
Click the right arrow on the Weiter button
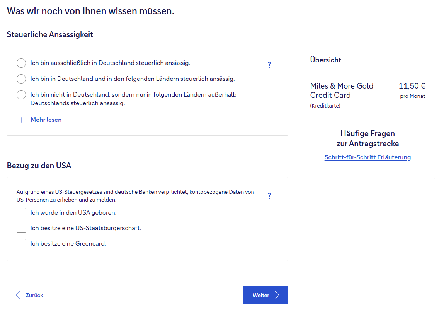pyautogui.click(x=277, y=295)
